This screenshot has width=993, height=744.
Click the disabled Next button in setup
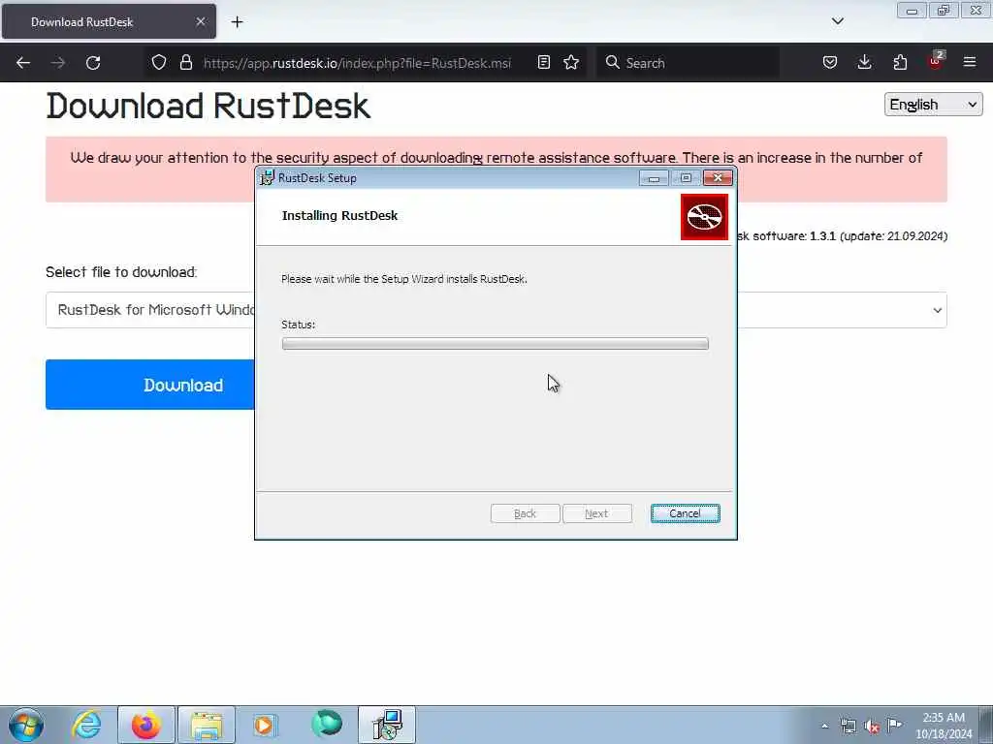pyautogui.click(x=597, y=513)
